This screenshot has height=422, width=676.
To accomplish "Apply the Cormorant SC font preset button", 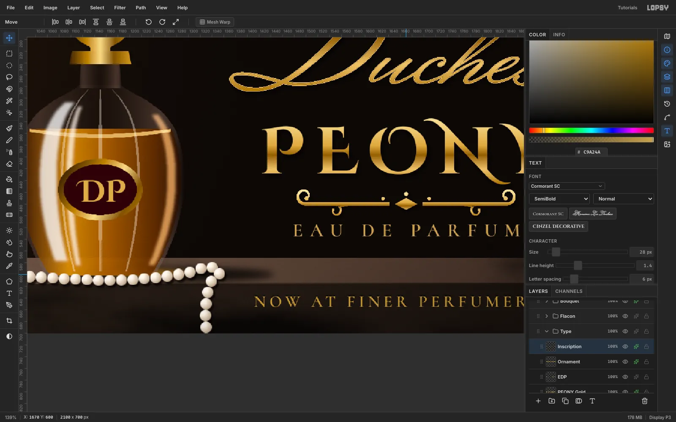I will 548,214.
